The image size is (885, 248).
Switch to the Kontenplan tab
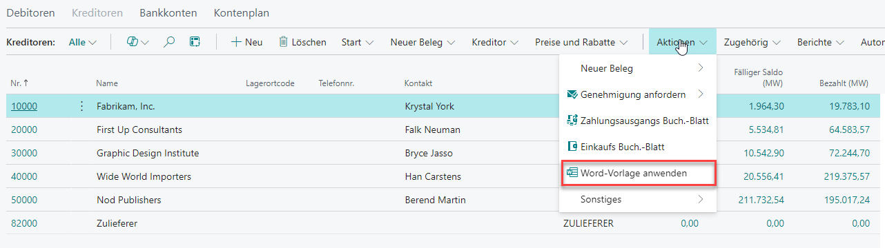(x=242, y=13)
